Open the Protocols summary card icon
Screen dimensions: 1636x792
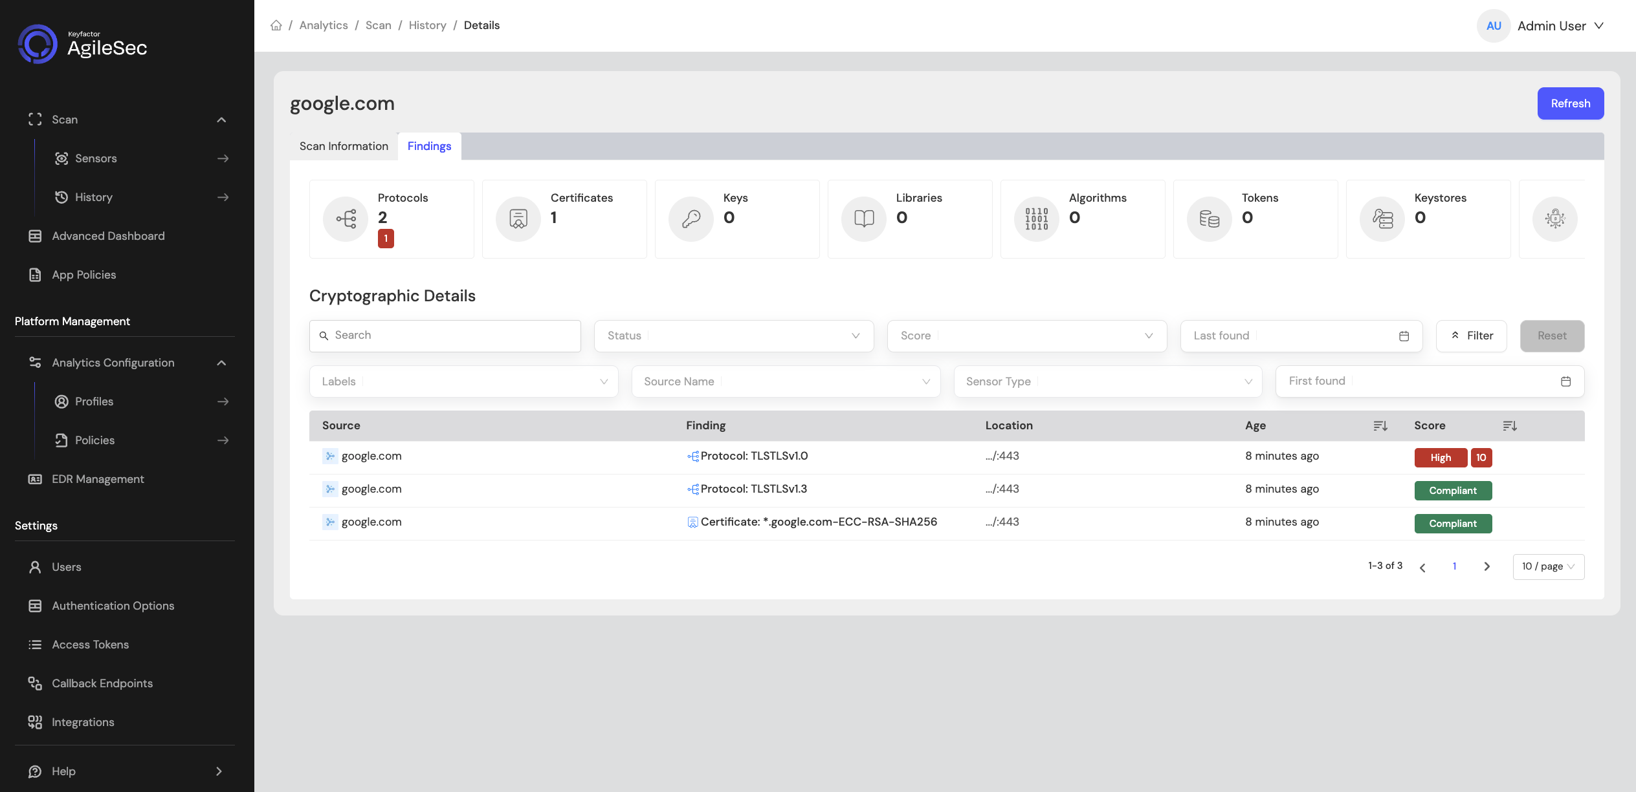coord(346,219)
